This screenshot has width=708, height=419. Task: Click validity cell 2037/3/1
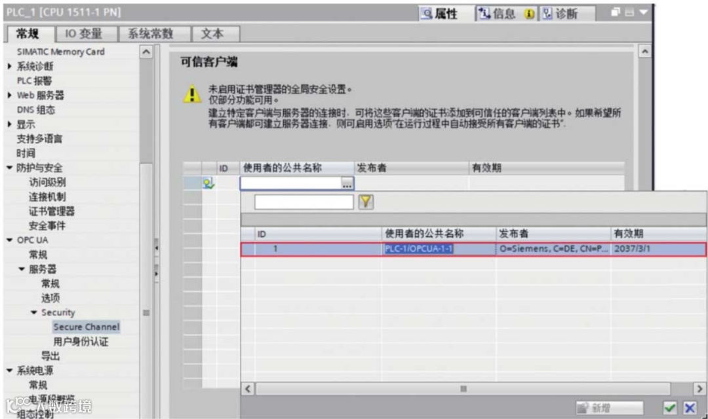click(x=658, y=249)
